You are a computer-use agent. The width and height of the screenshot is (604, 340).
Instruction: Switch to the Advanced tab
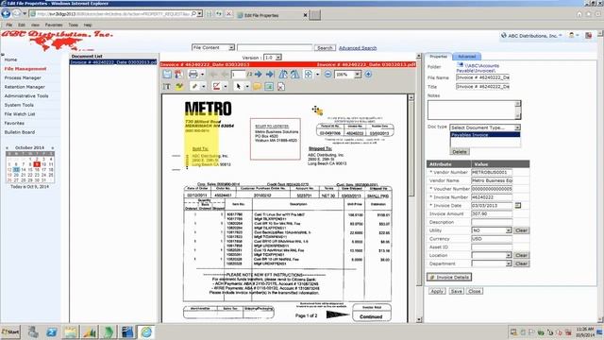466,57
